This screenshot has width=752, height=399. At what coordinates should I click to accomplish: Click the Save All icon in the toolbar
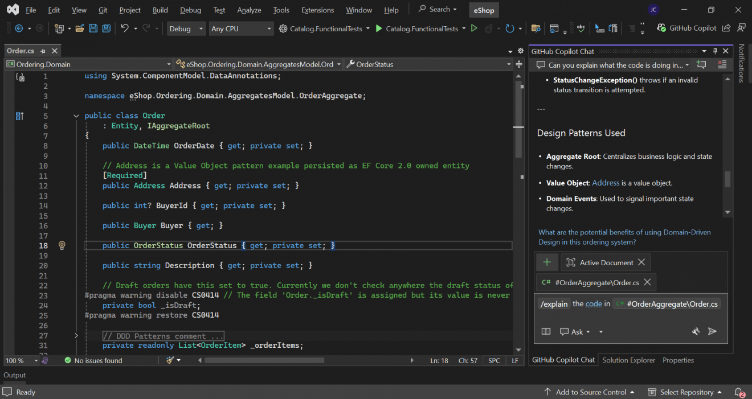pyautogui.click(x=106, y=28)
